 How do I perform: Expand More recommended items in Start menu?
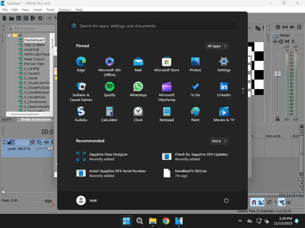(x=219, y=141)
